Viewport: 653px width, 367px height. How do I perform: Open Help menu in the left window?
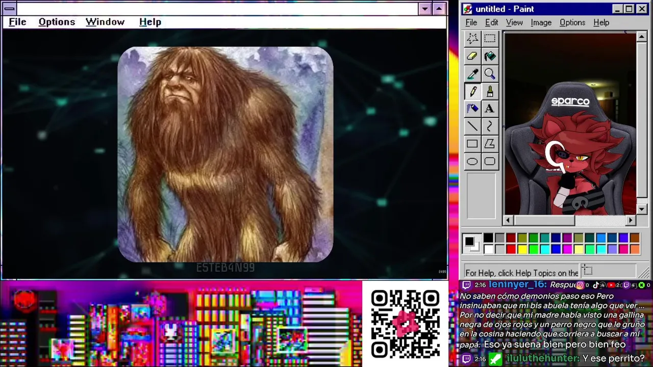(x=150, y=22)
